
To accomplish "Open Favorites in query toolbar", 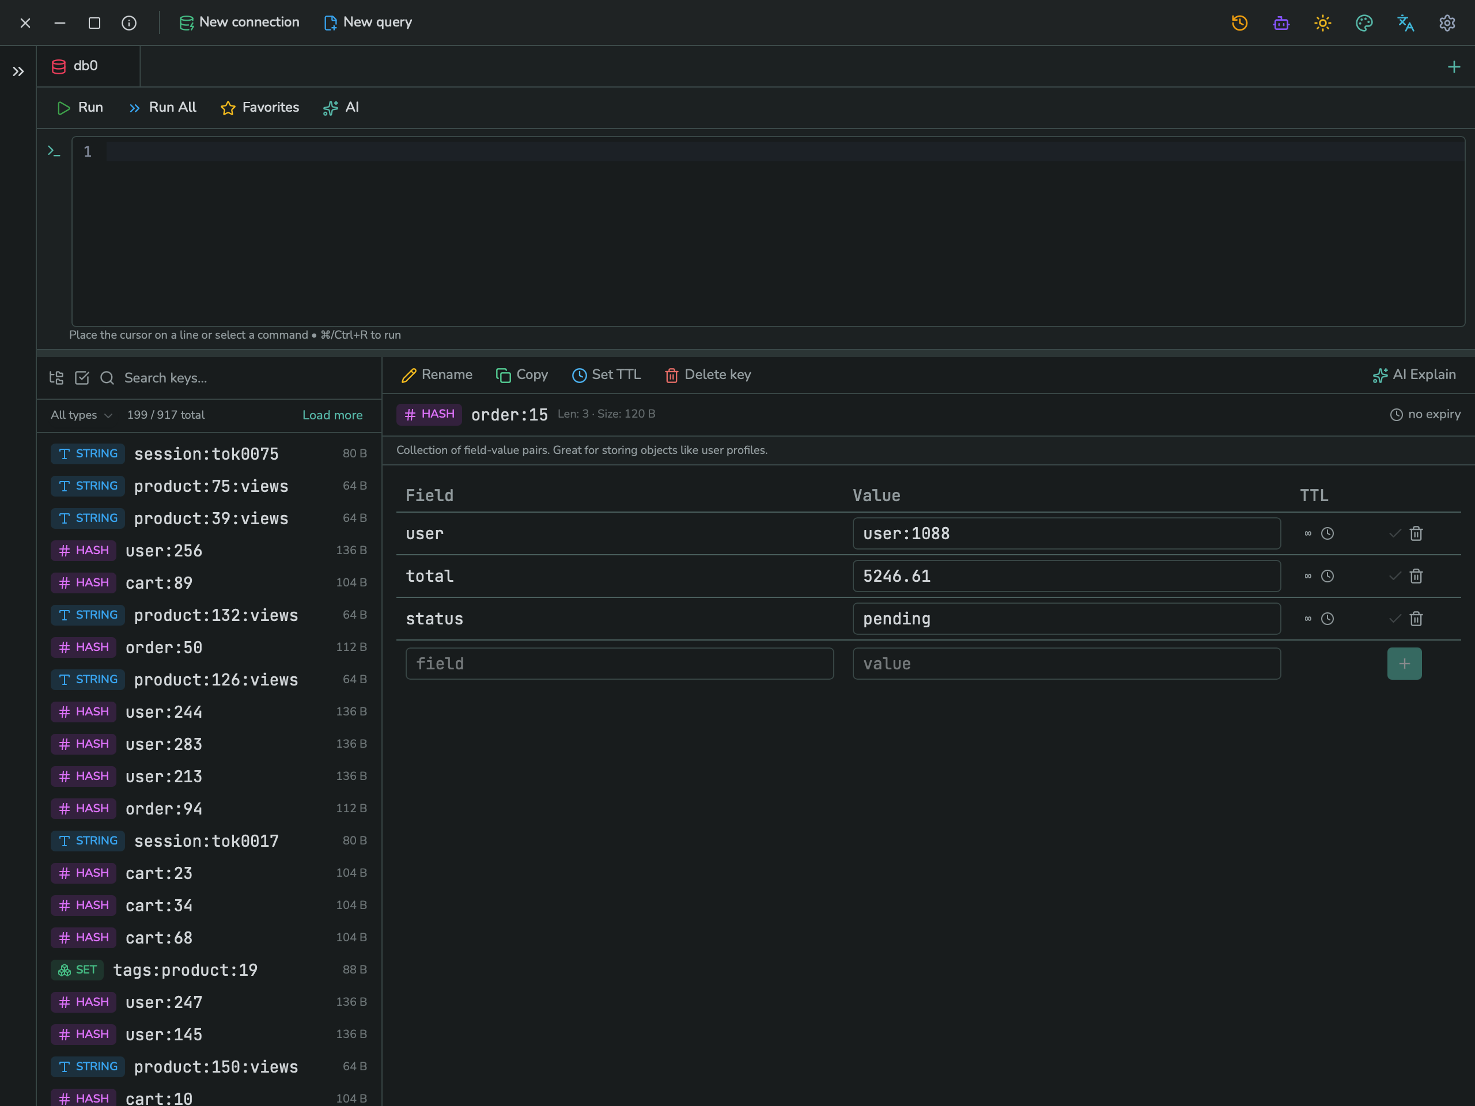I will coord(260,107).
